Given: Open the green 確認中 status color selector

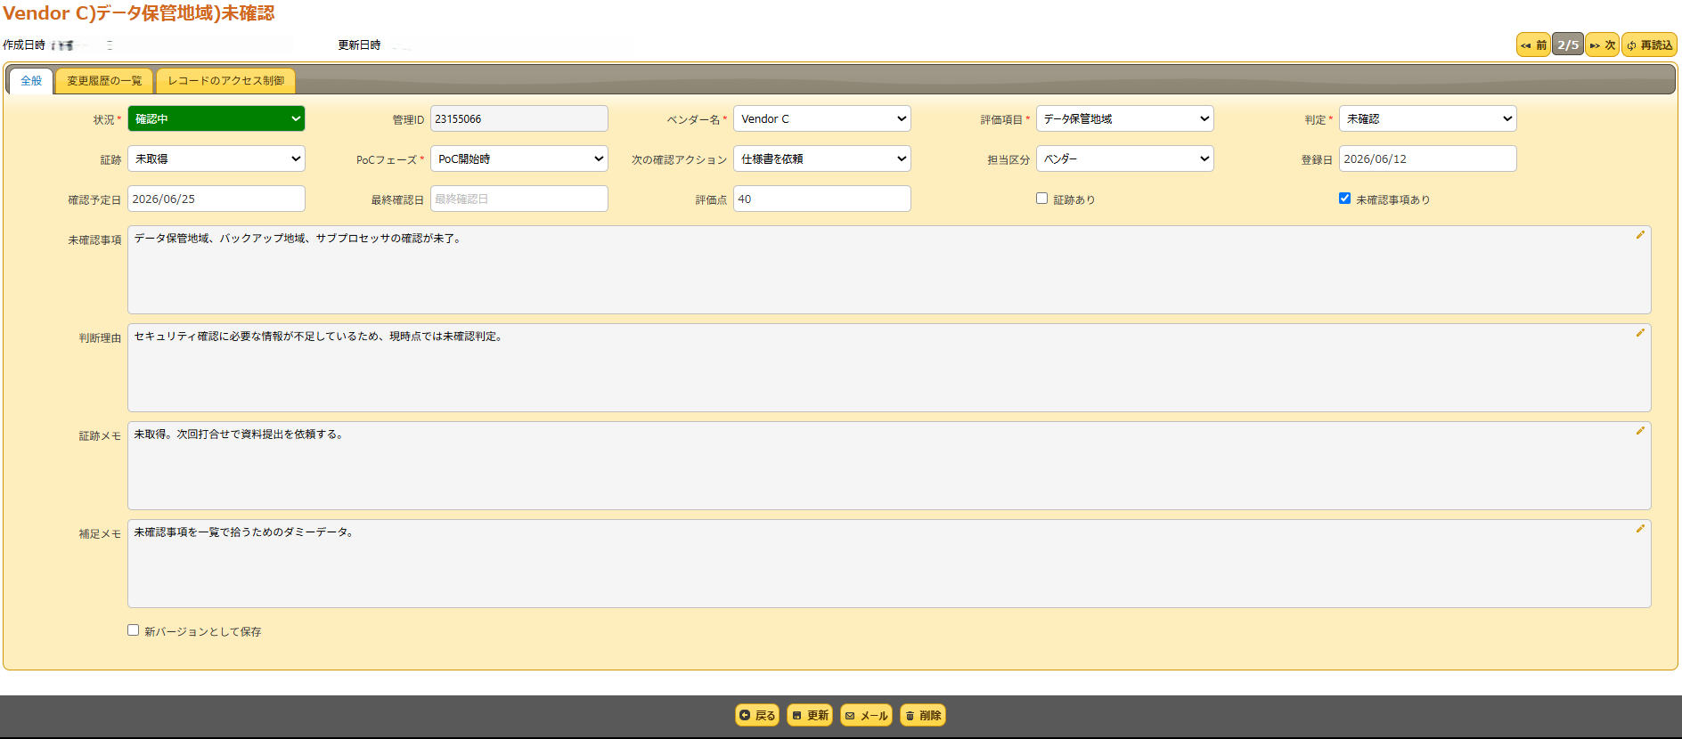Looking at the screenshot, I should click(x=216, y=118).
